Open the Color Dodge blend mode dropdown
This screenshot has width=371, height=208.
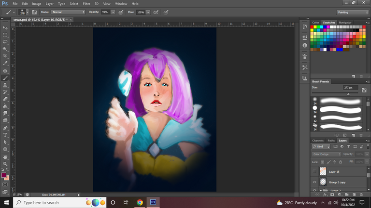tap(326, 154)
